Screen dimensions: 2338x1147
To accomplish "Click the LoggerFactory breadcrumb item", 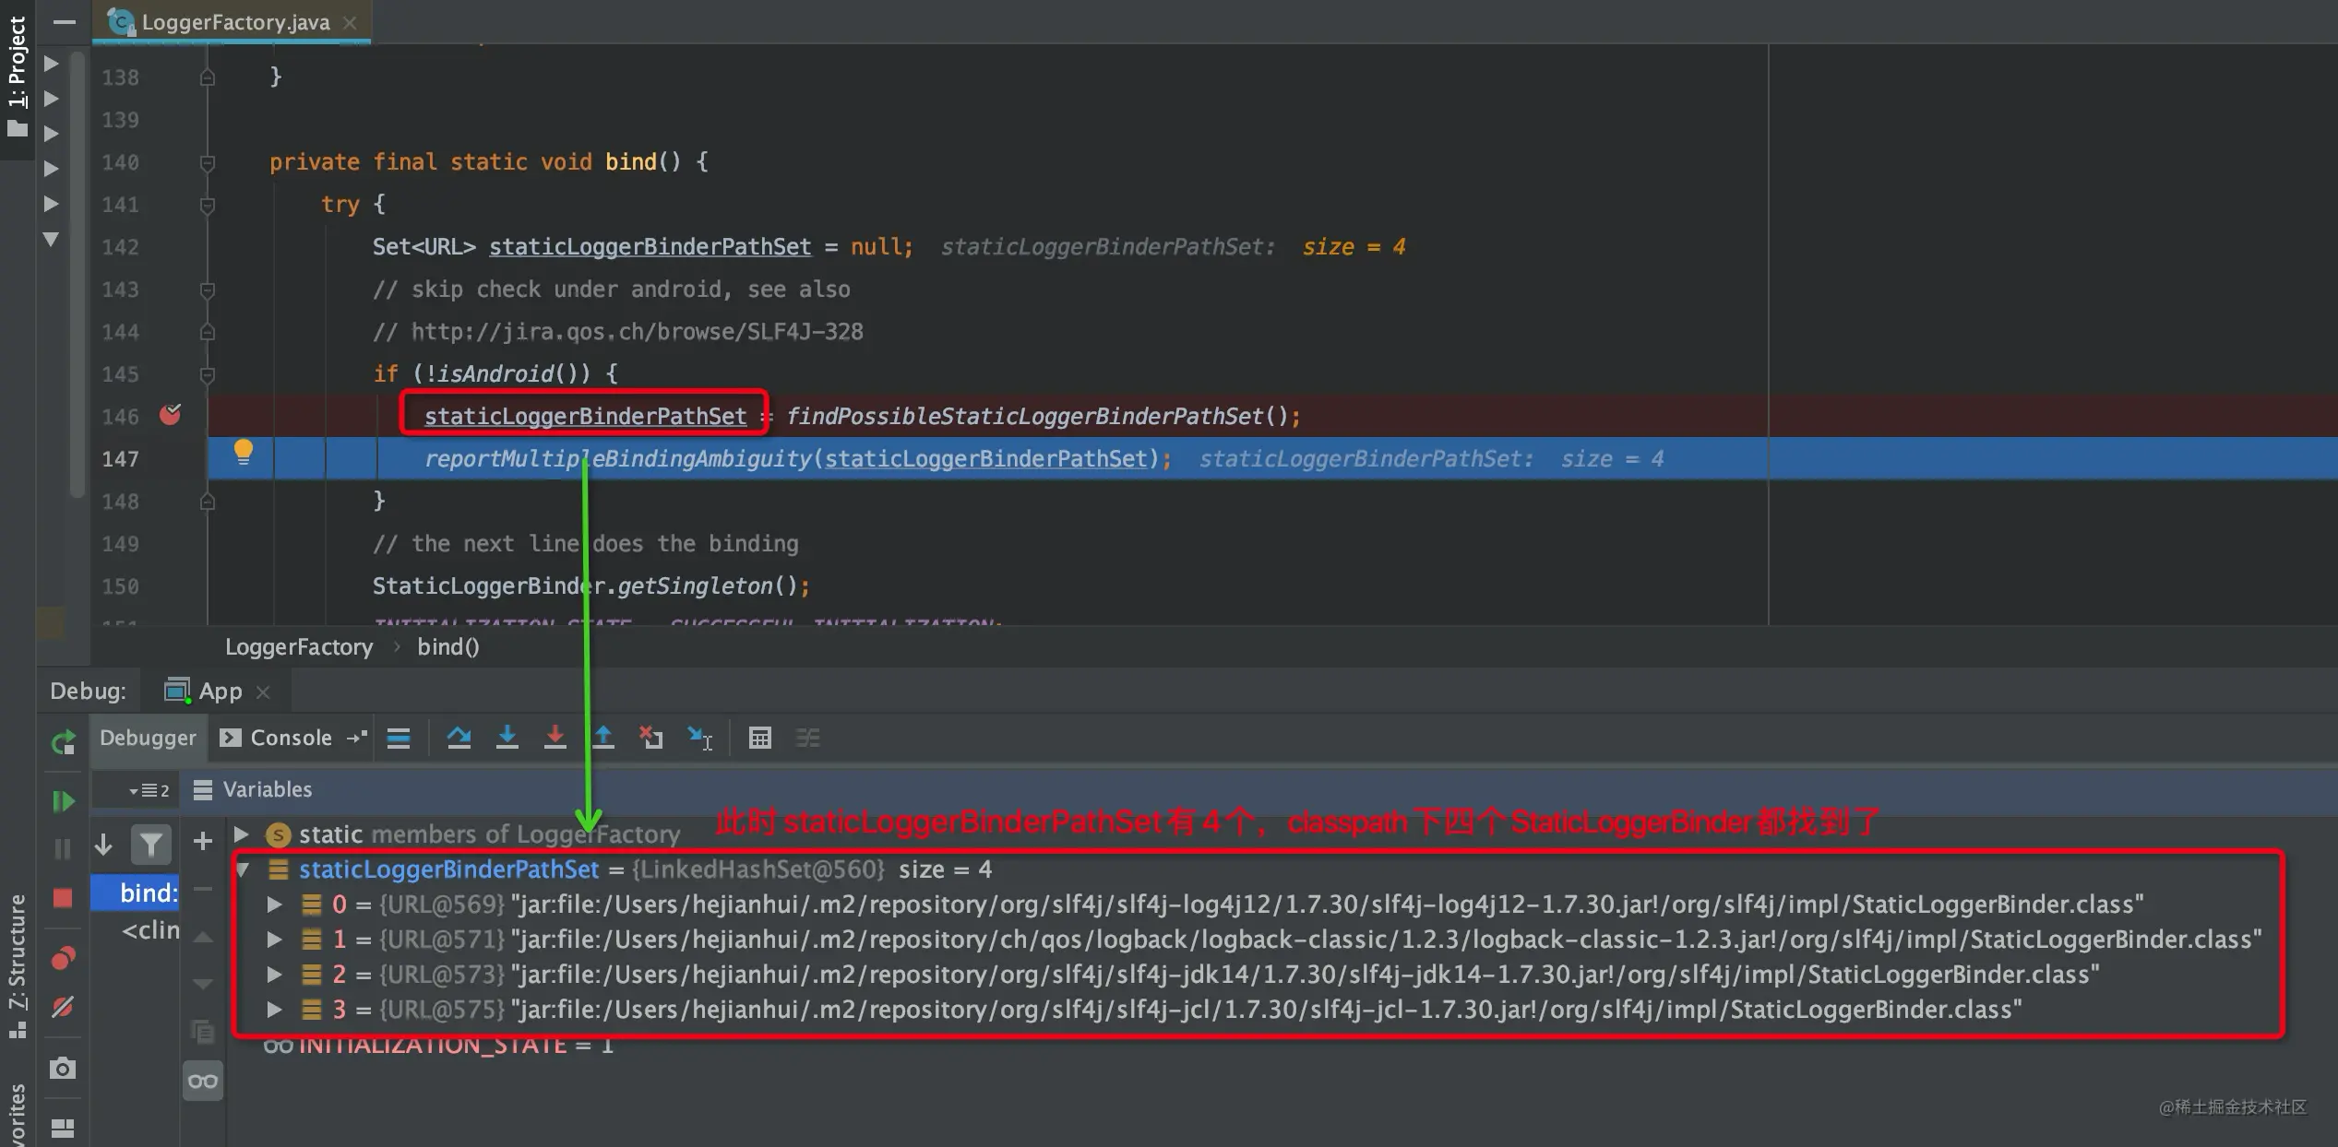I will (299, 647).
